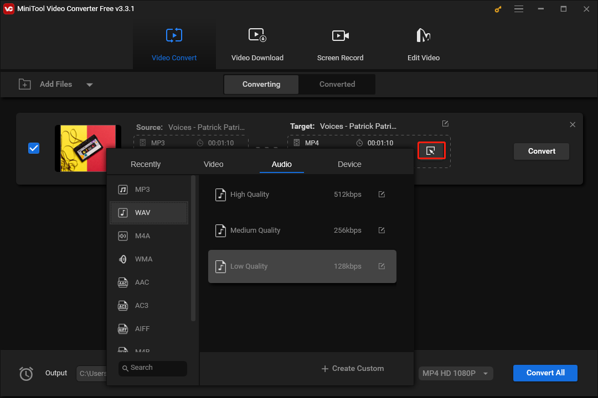Click the format search field
This screenshot has height=398, width=598.
pos(152,368)
